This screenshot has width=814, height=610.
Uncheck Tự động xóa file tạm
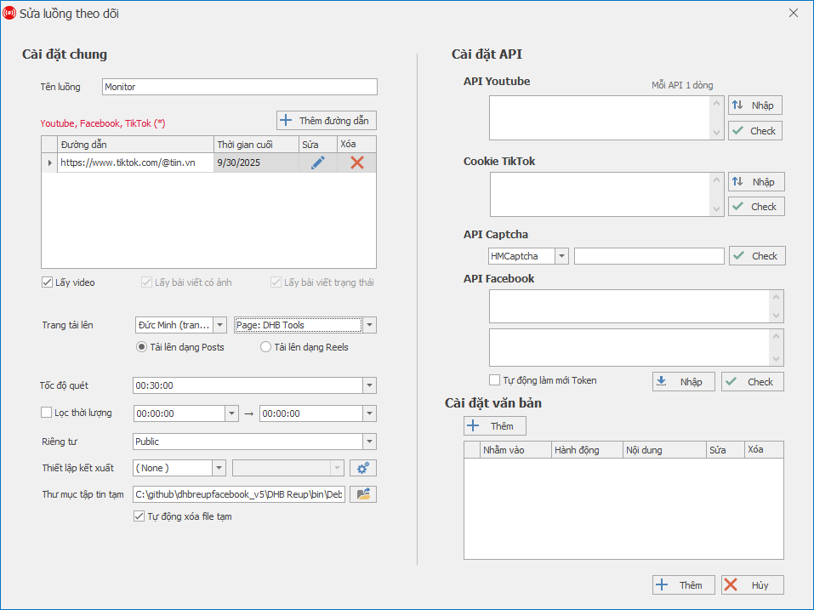[139, 516]
